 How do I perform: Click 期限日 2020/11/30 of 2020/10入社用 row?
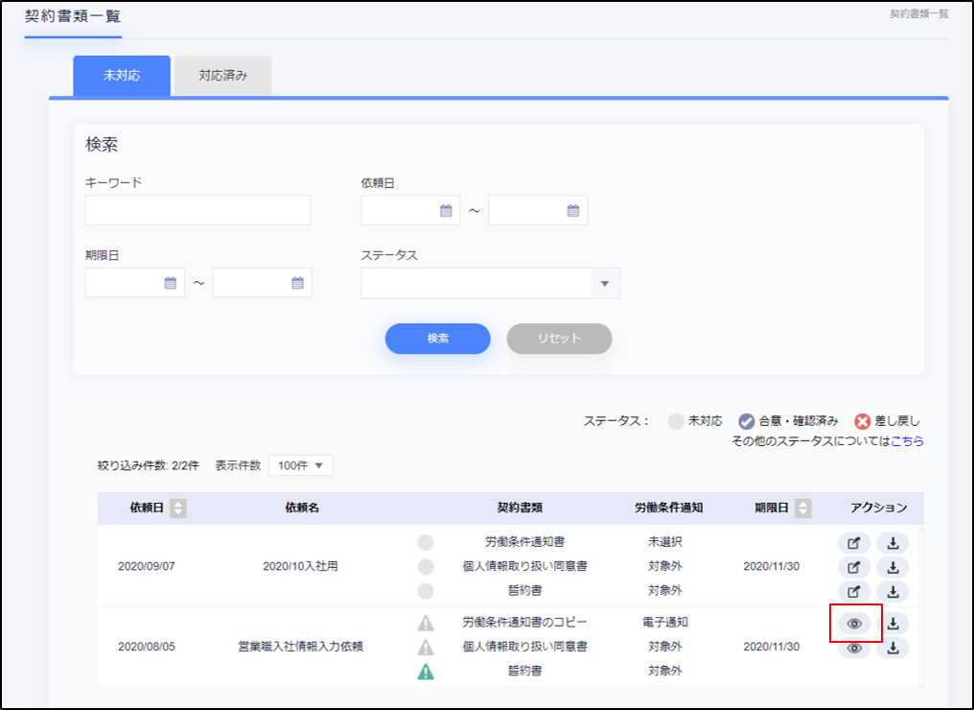pos(772,566)
